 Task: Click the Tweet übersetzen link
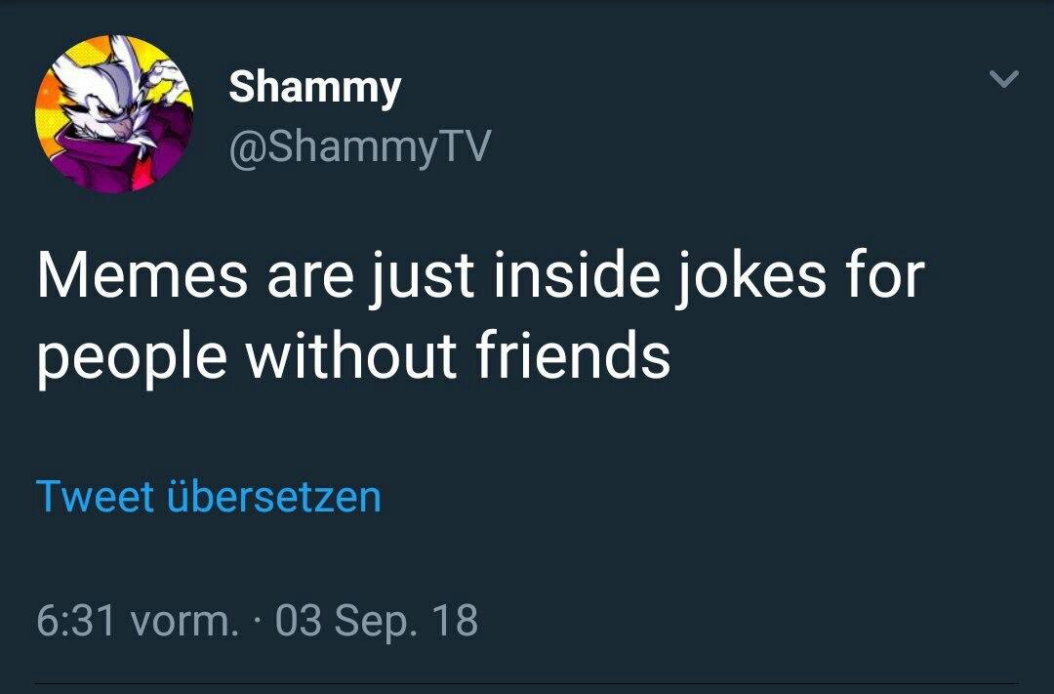[208, 496]
